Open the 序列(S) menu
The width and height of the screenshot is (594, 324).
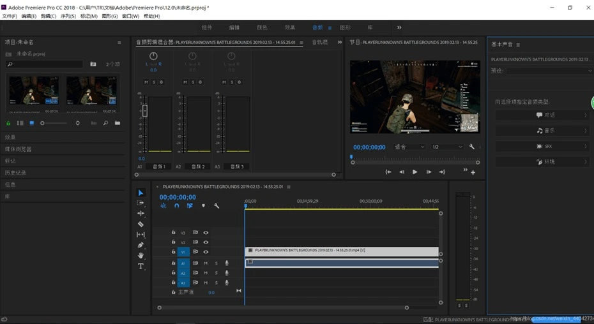pos(68,17)
